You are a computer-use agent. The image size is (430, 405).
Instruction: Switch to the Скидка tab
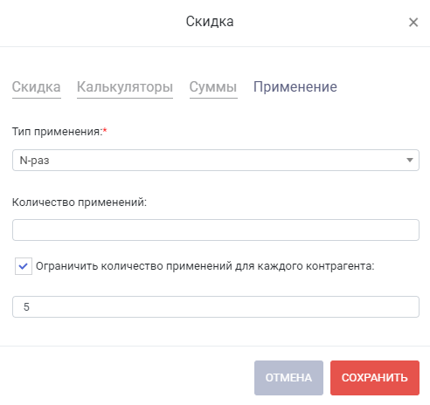(37, 87)
